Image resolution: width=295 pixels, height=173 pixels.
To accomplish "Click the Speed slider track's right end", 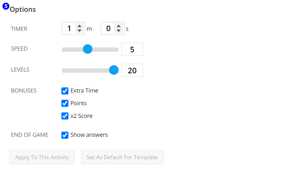I will click(117, 49).
